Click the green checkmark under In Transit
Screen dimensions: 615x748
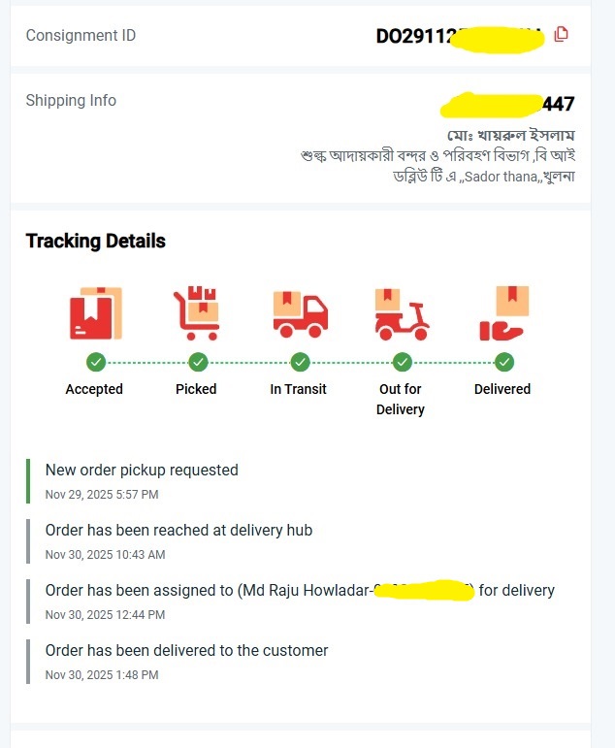(x=300, y=362)
